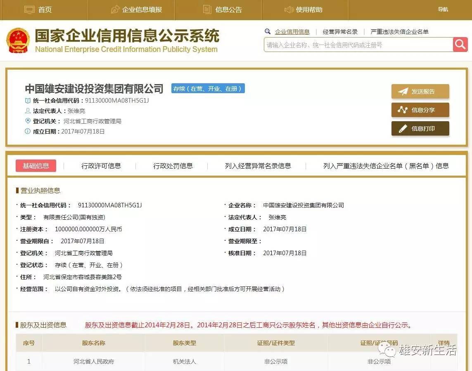Click the pencil icon on 信息打印
This screenshot has width=472, height=371.
[403, 129]
